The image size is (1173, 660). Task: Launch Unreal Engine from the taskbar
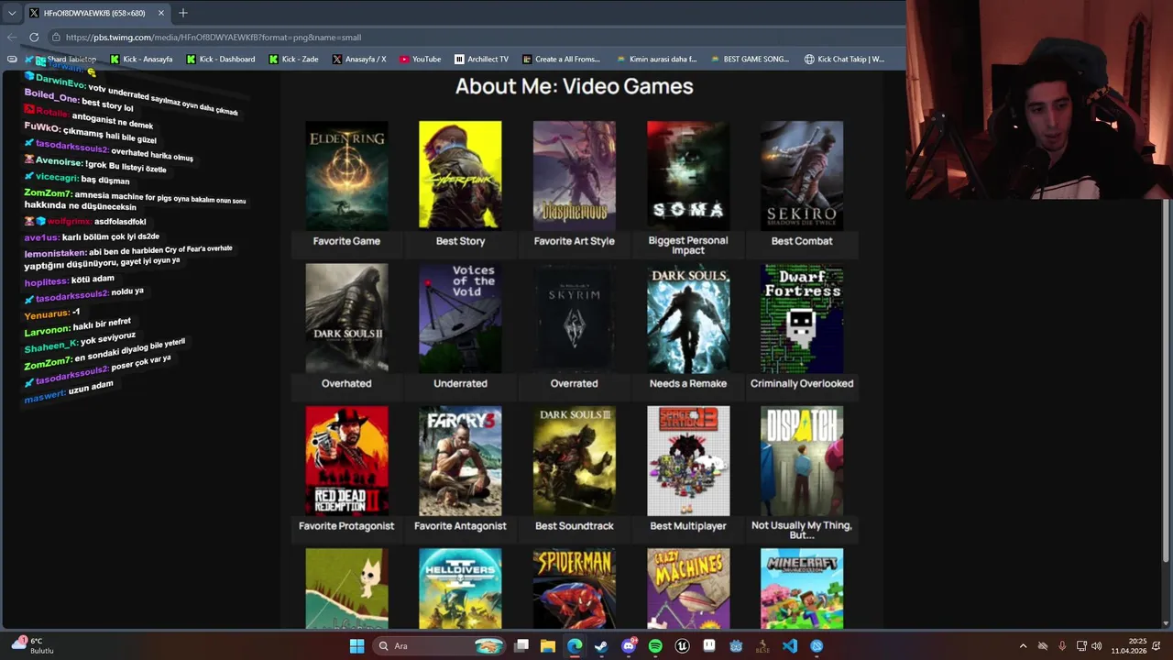(682, 646)
